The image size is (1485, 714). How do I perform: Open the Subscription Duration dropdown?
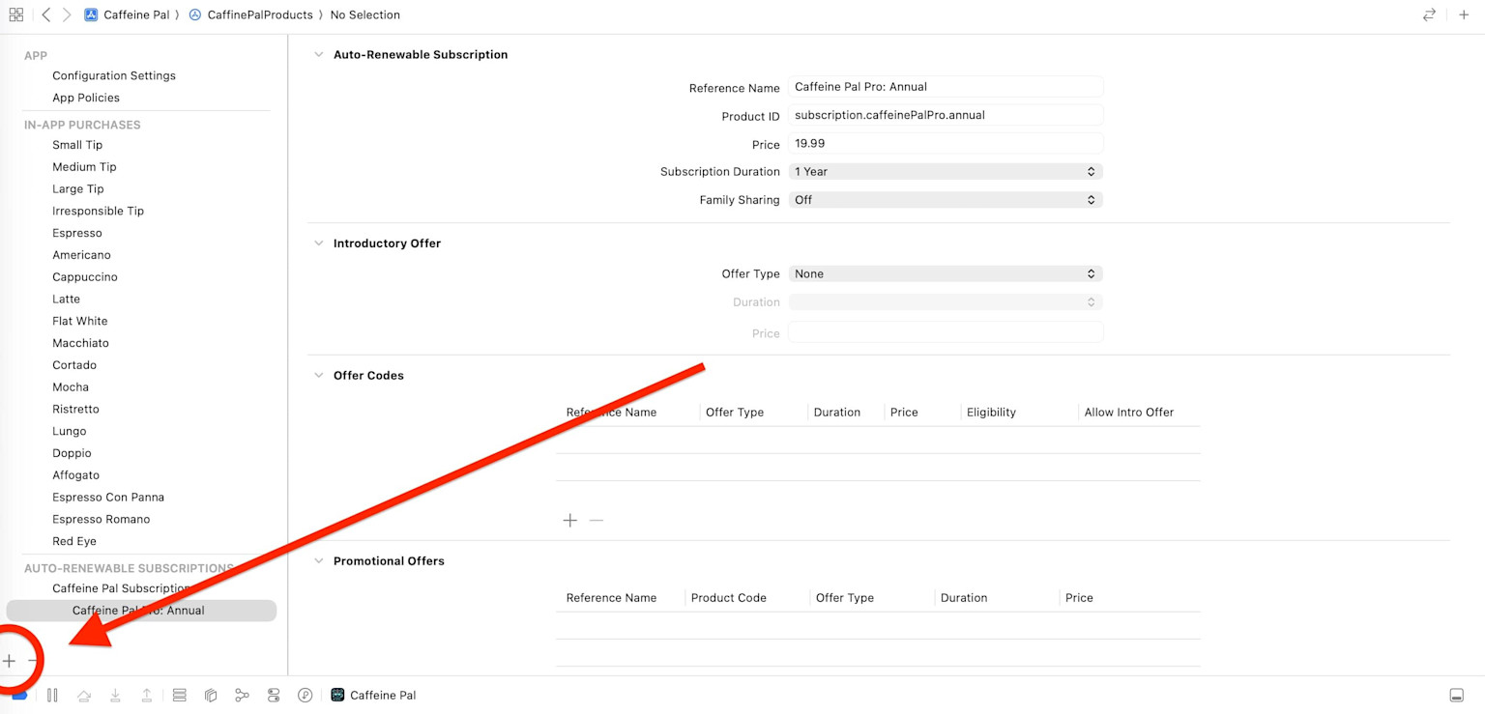(x=946, y=172)
